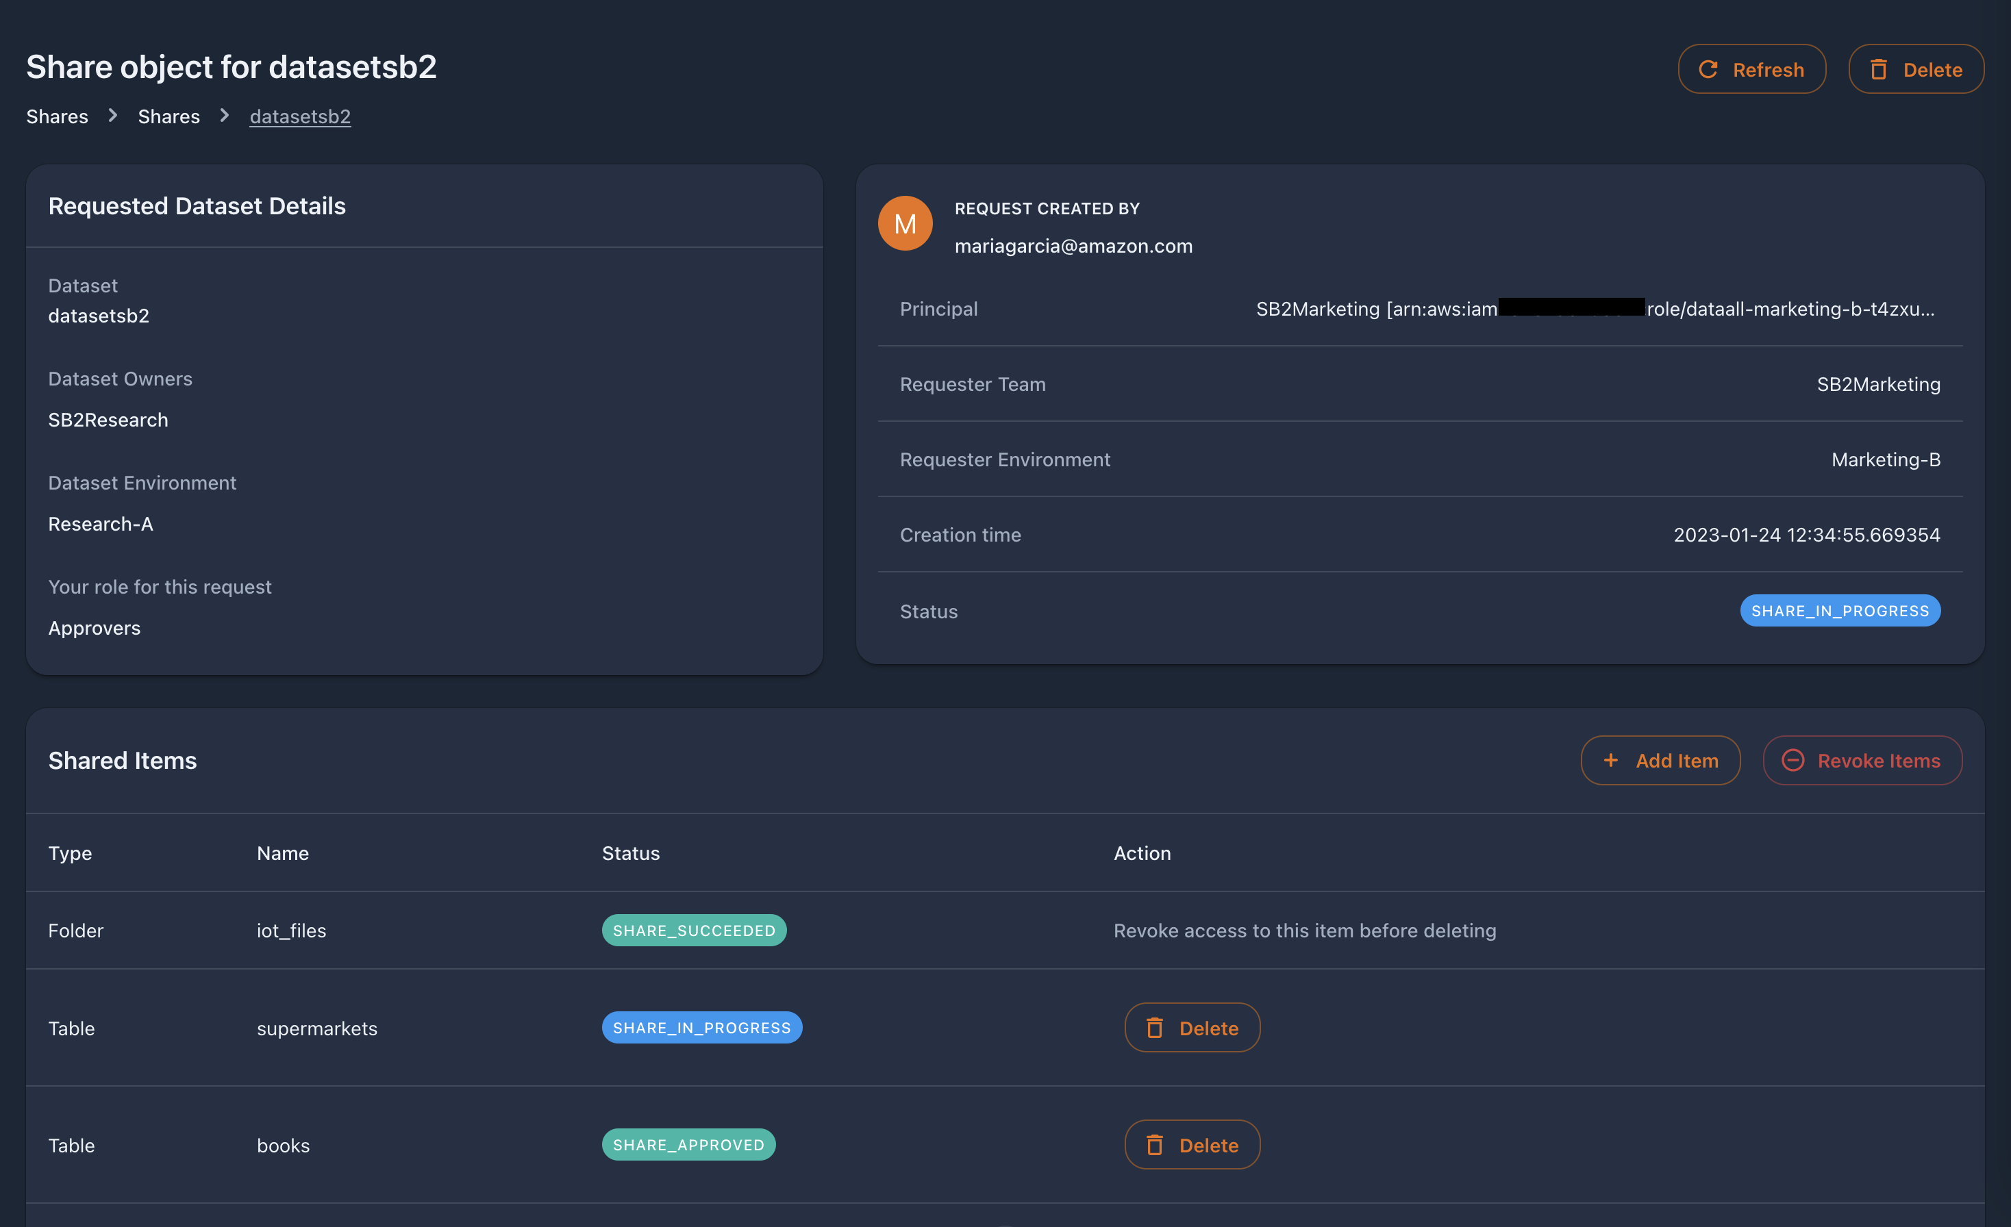Click the Marketing-B environment value
The image size is (2011, 1227).
coord(1886,459)
